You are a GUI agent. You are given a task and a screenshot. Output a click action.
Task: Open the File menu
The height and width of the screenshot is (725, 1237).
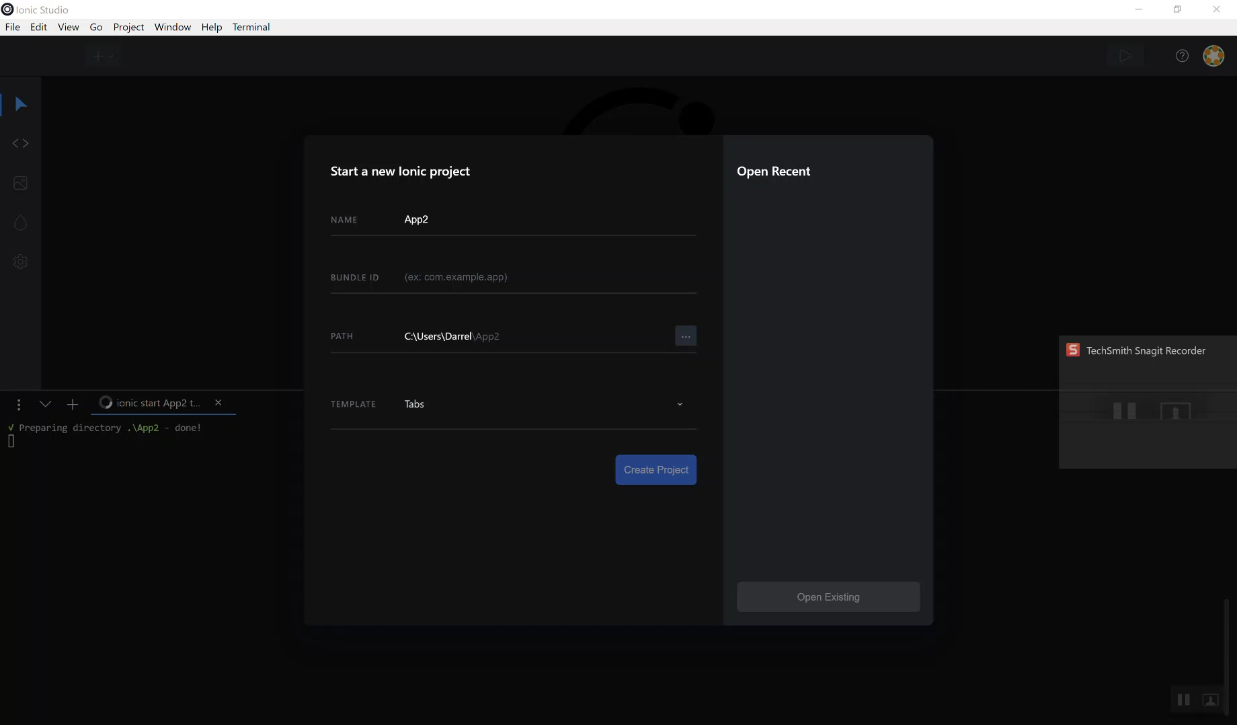coord(12,27)
